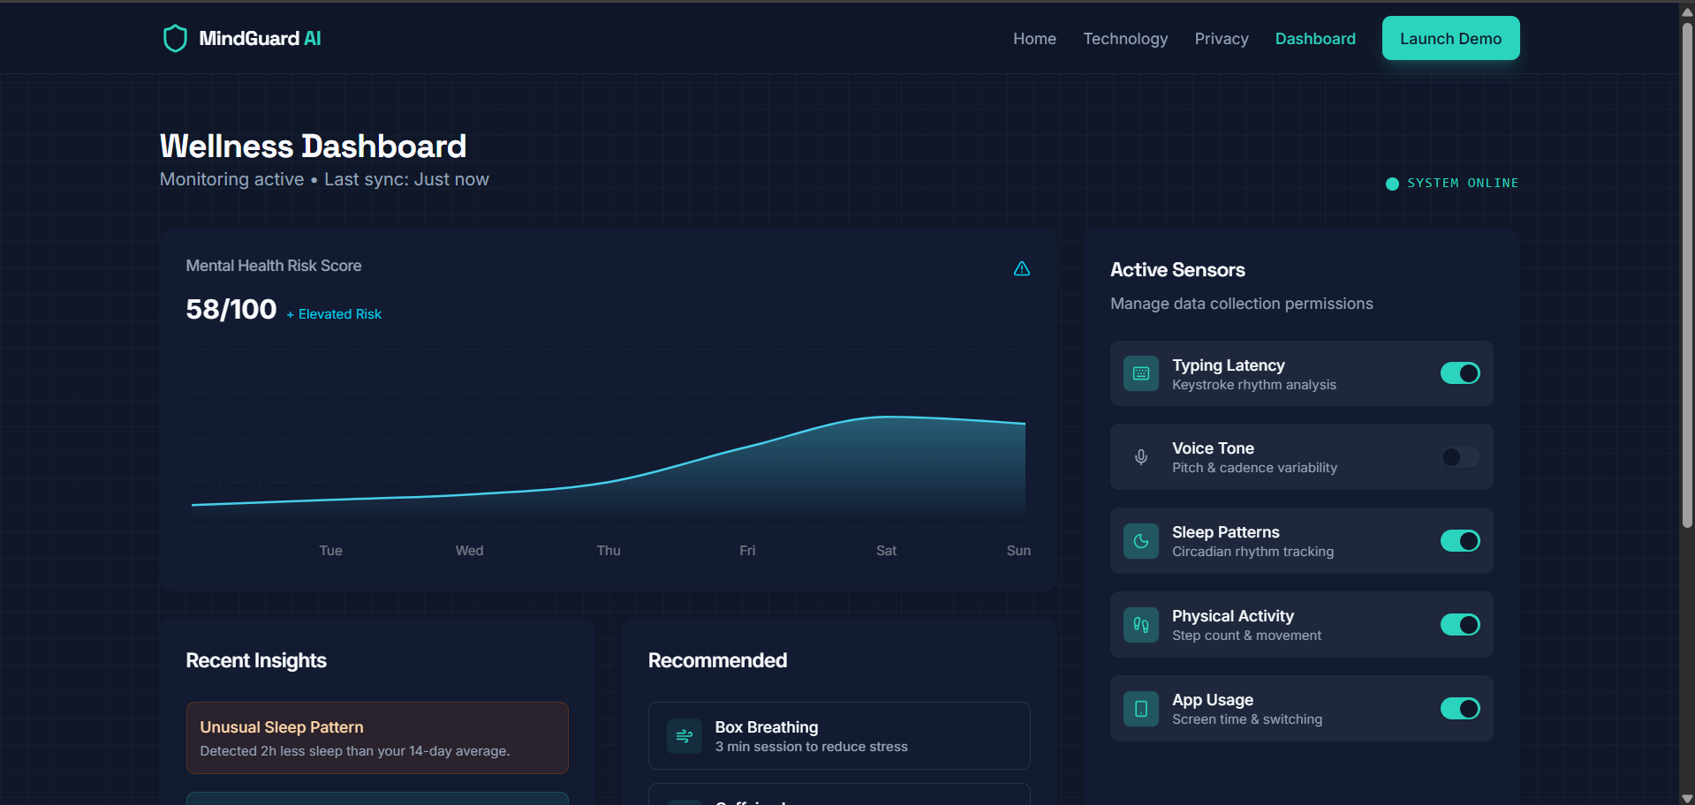Screen dimensions: 1695x805
Task: Open the Privacy nav item
Action: (1222, 39)
